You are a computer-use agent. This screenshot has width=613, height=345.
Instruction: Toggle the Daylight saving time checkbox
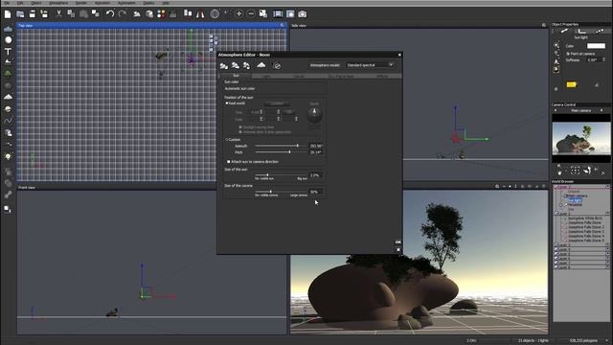click(240, 127)
